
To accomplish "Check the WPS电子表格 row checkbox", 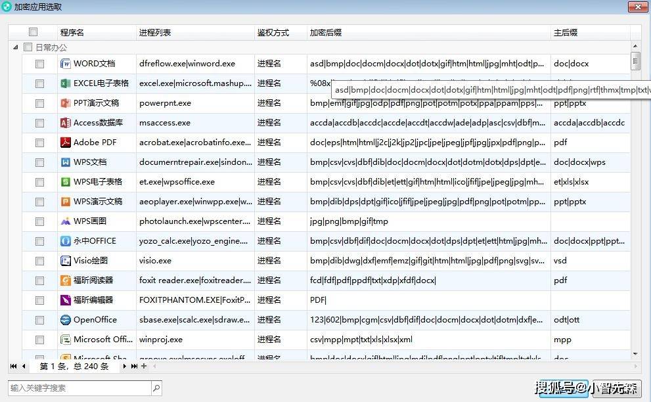I will point(40,183).
